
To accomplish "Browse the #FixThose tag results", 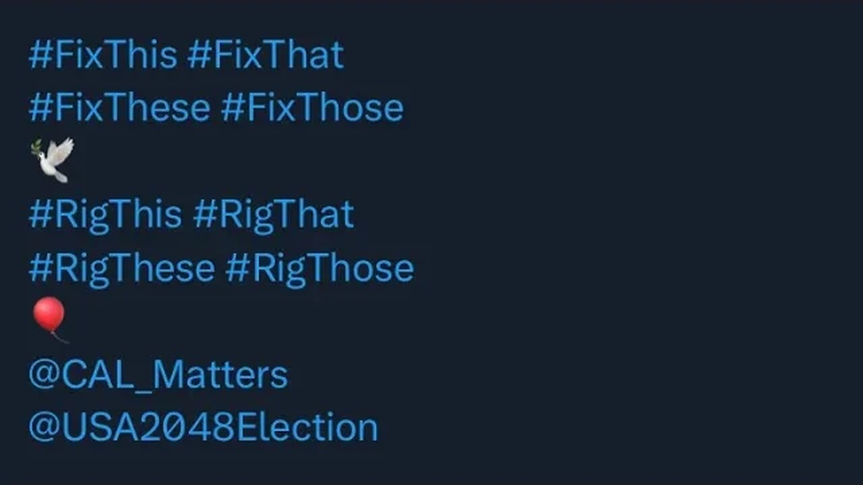I will [x=312, y=108].
